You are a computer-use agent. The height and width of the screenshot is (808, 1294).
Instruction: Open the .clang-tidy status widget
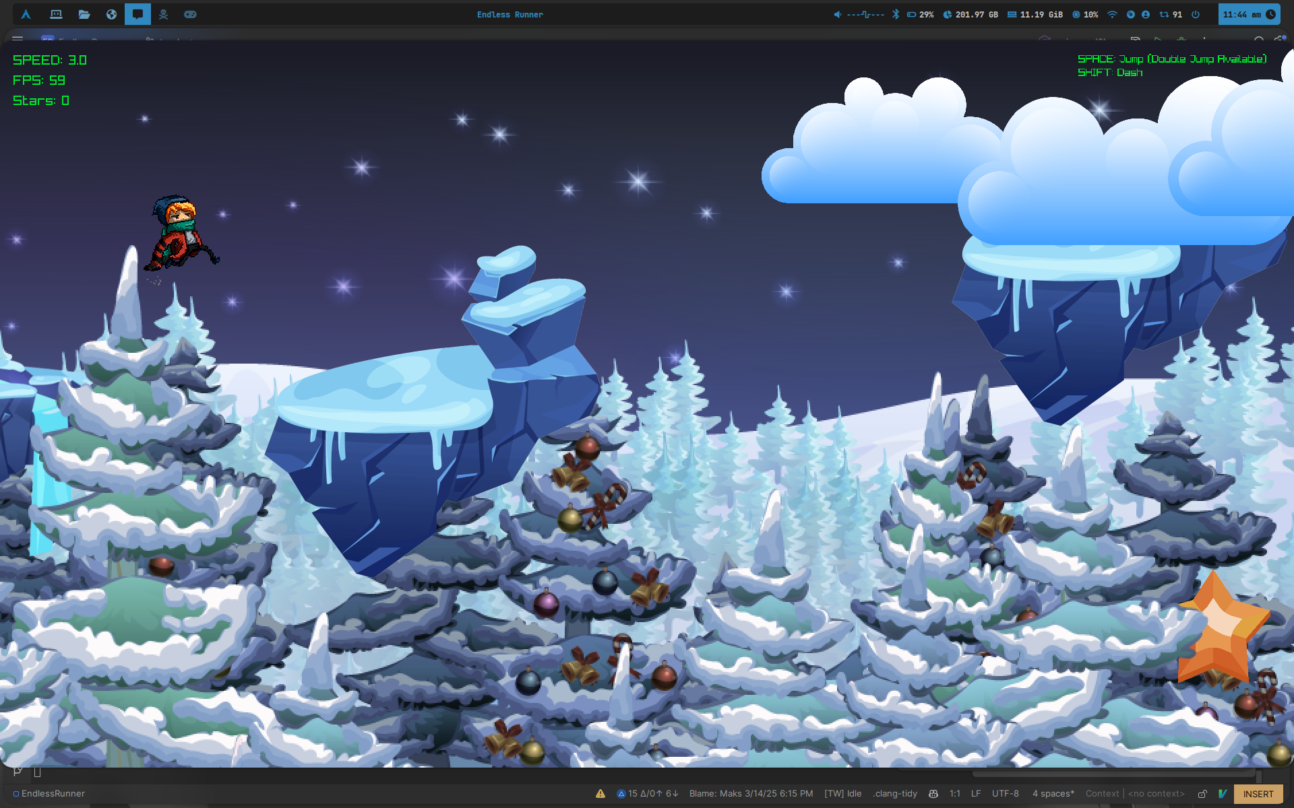pos(895,794)
